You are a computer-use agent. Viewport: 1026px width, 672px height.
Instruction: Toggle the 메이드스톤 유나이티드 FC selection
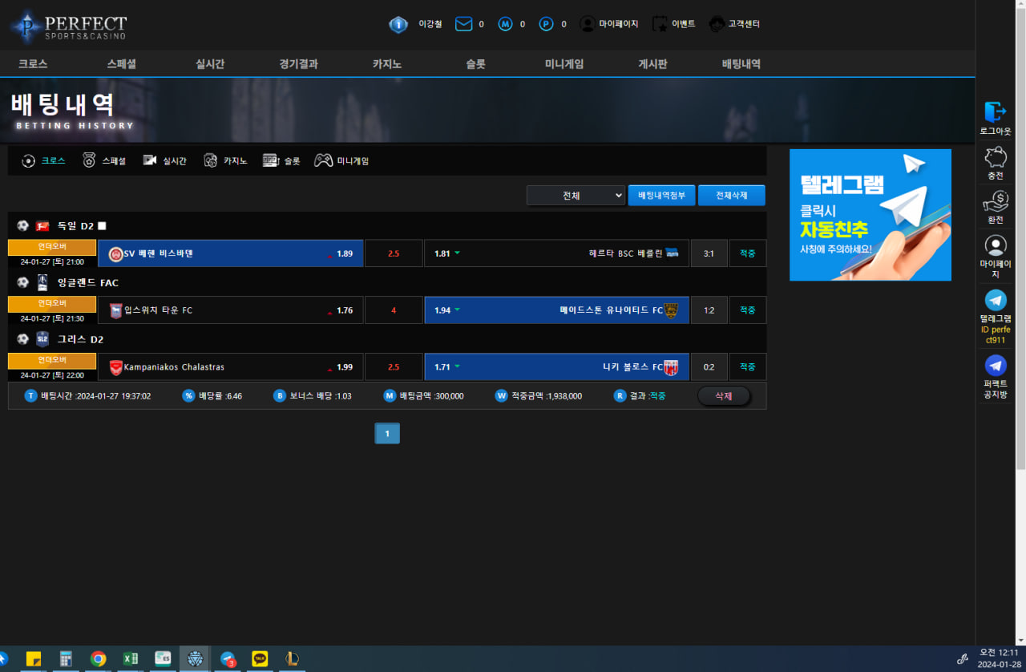click(x=557, y=310)
